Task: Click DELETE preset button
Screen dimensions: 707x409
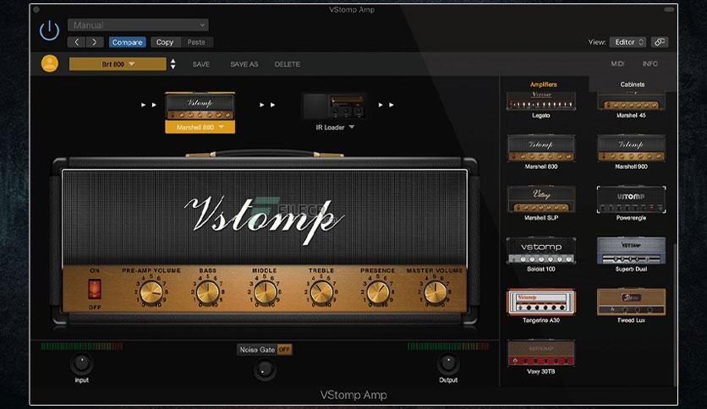Action: pyautogui.click(x=288, y=64)
